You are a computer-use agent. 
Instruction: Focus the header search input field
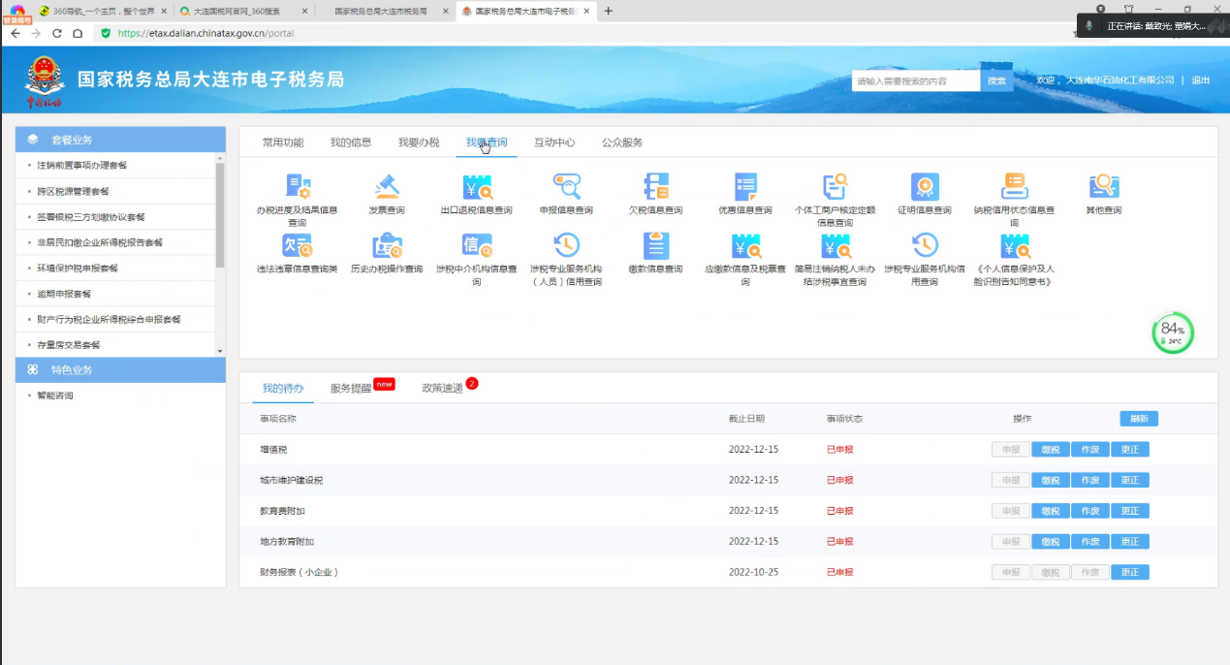point(915,80)
